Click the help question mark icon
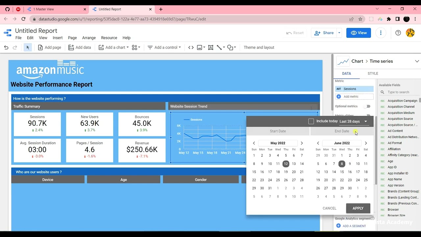Screen dimensions: 421x237 pyautogui.click(x=398, y=33)
